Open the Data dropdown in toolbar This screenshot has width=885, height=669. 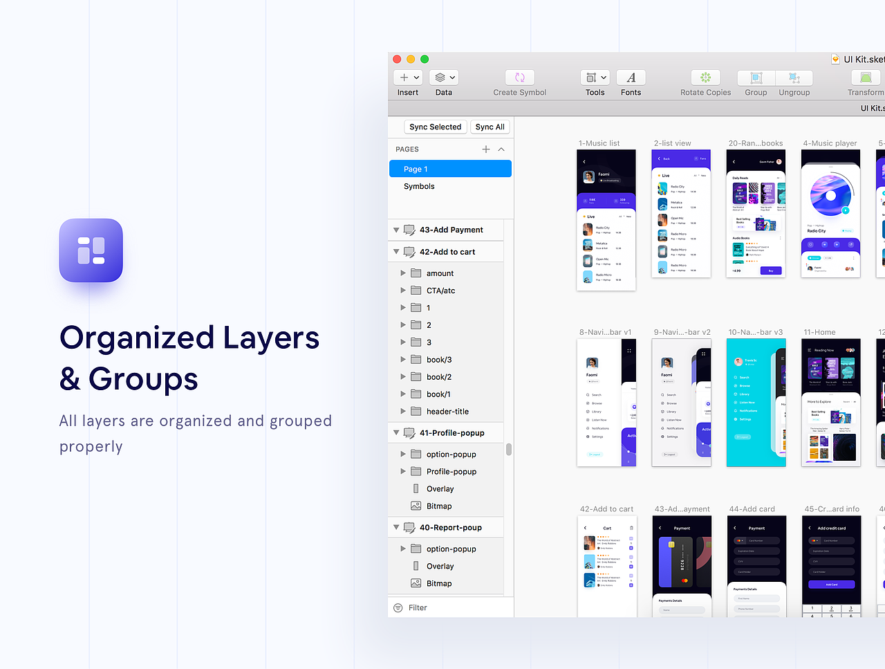coord(444,77)
